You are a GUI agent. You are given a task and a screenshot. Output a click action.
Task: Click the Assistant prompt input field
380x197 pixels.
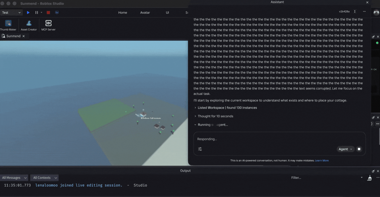(279, 139)
